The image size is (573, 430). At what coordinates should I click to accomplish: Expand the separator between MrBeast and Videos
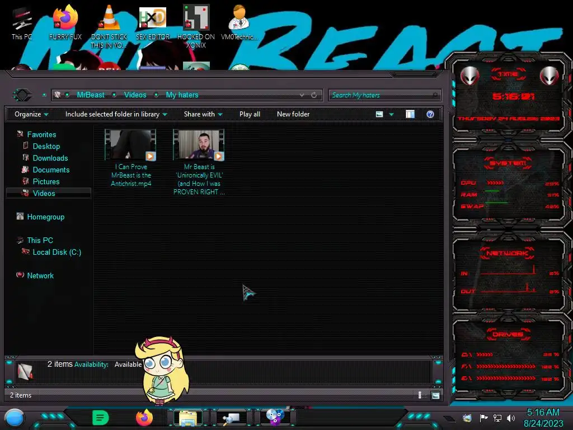click(114, 95)
